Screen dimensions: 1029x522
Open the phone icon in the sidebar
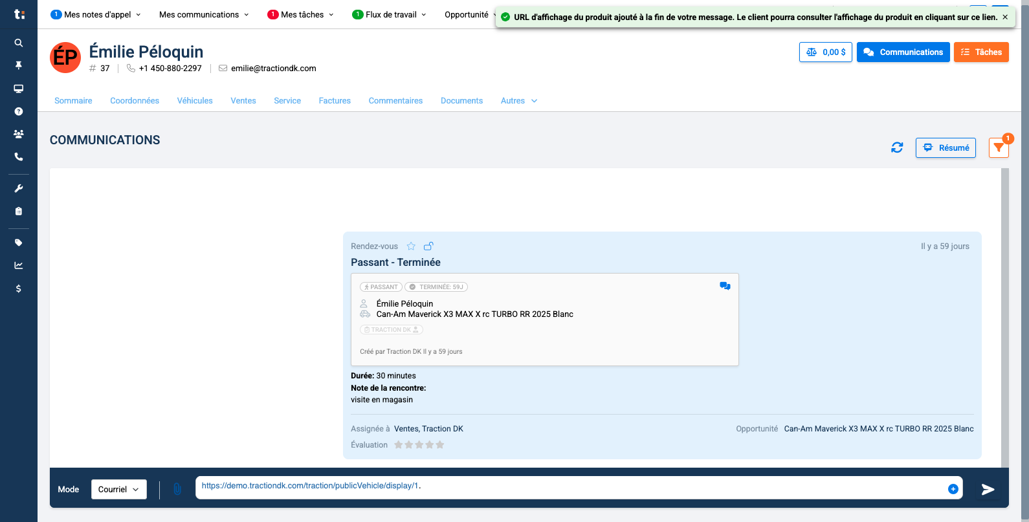(x=19, y=157)
